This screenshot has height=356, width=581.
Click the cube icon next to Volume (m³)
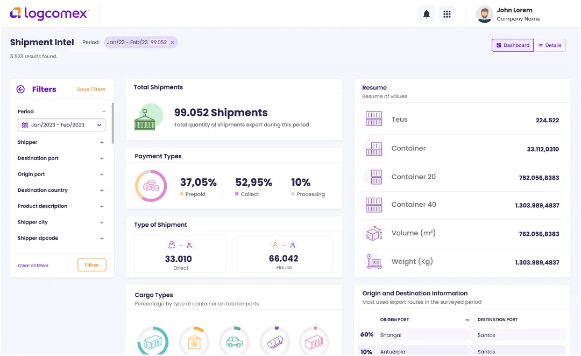(373, 233)
